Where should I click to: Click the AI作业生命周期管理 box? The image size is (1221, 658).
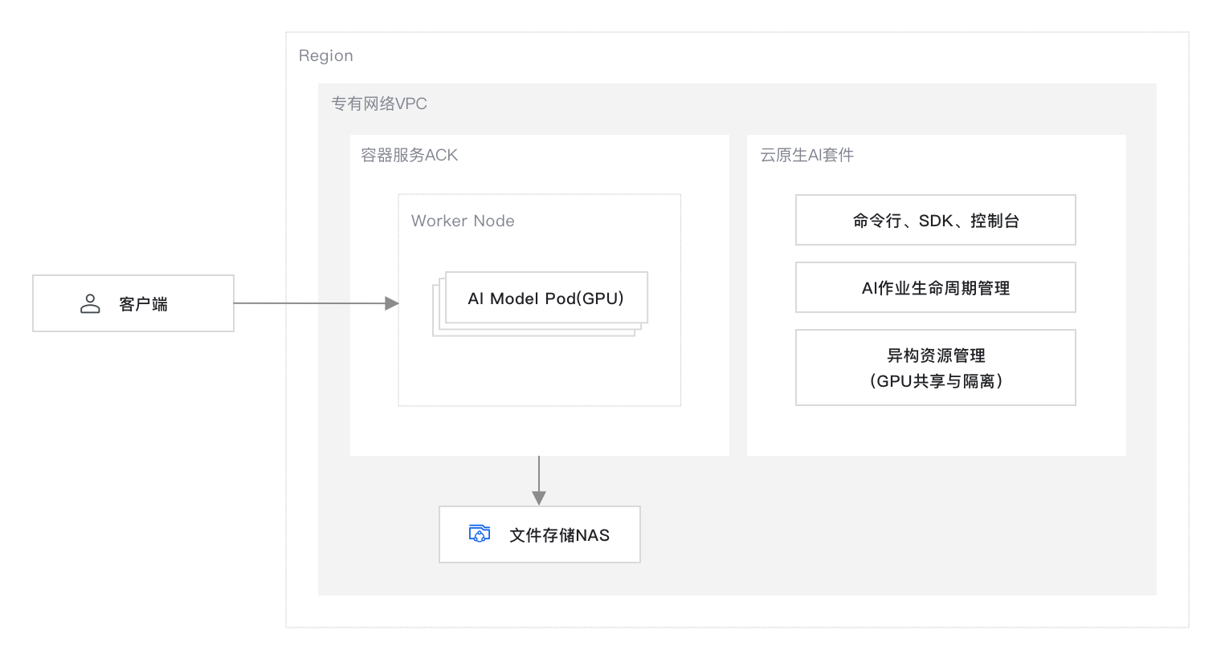click(x=936, y=287)
